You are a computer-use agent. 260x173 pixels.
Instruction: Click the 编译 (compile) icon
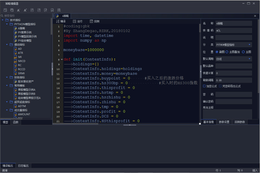(x=58, y=21)
